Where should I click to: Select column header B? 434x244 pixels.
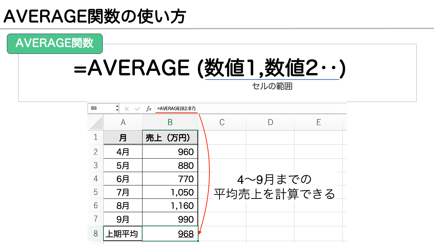tap(170, 122)
